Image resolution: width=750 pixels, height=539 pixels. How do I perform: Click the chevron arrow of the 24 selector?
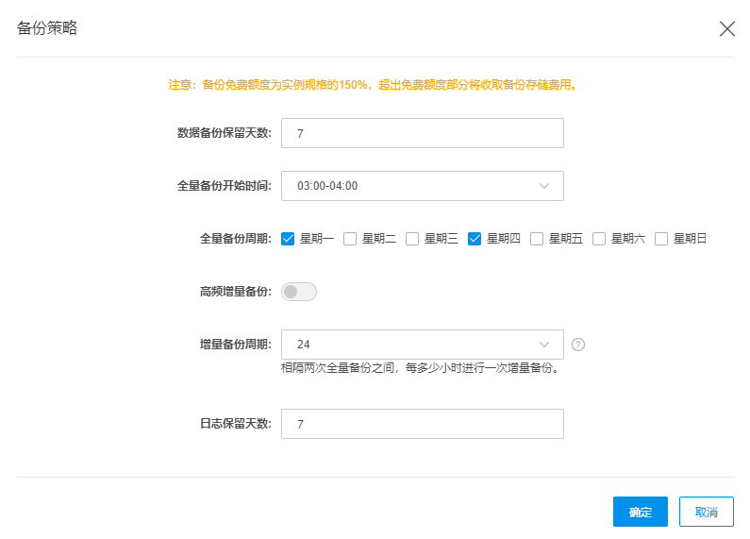click(544, 345)
